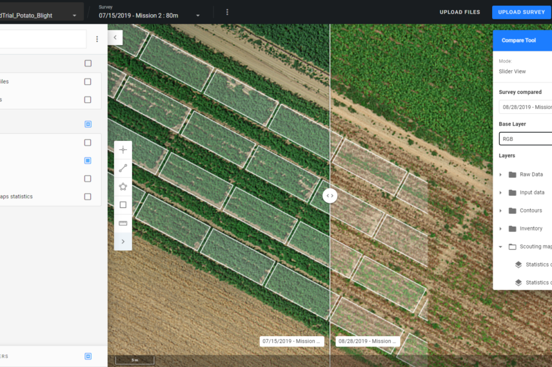The height and width of the screenshot is (367, 552).
Task: Toggle the topmost checkbox in left panel
Action: click(x=88, y=64)
